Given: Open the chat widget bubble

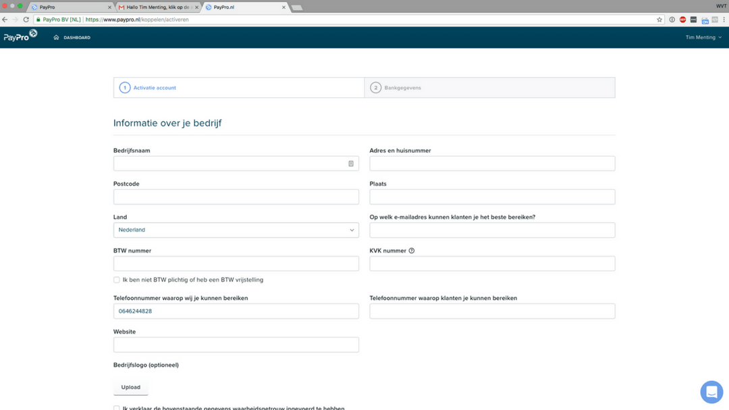Looking at the screenshot, I should [x=711, y=392].
